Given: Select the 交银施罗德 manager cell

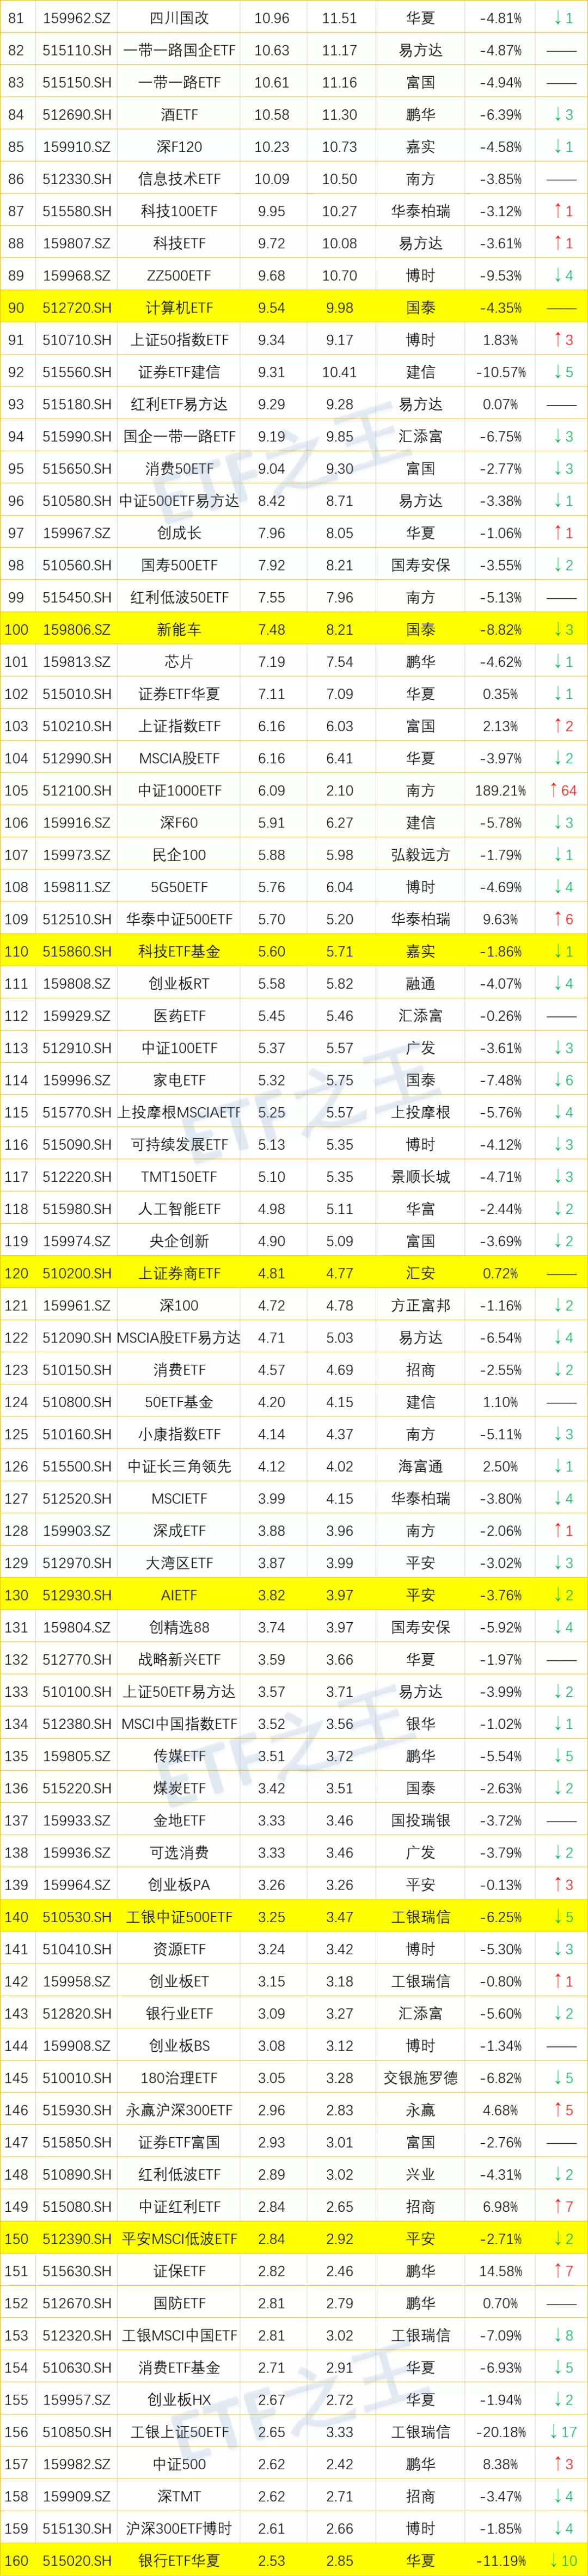Looking at the screenshot, I should (x=420, y=2077).
